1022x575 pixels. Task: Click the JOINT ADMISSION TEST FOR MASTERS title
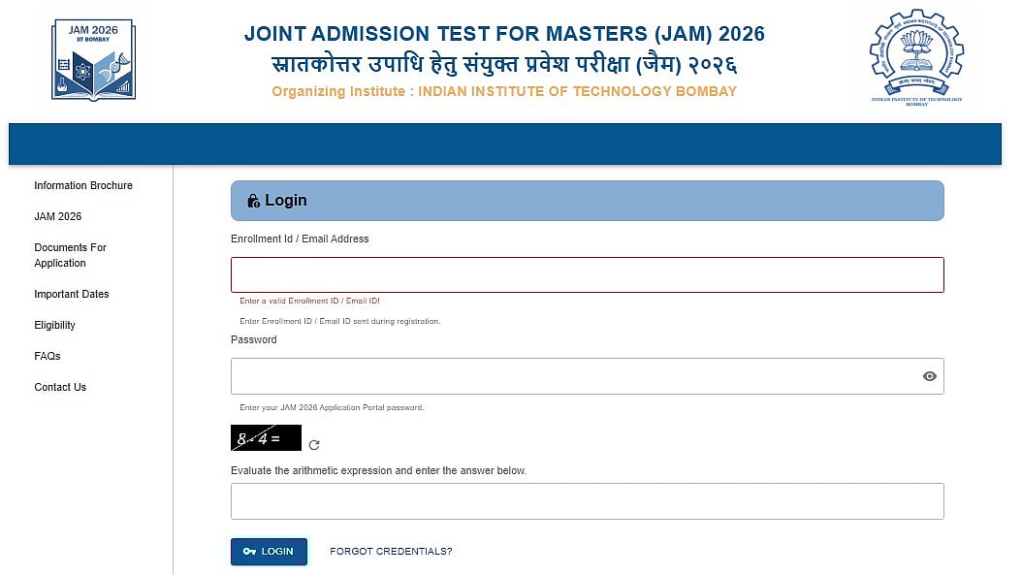[x=504, y=34]
